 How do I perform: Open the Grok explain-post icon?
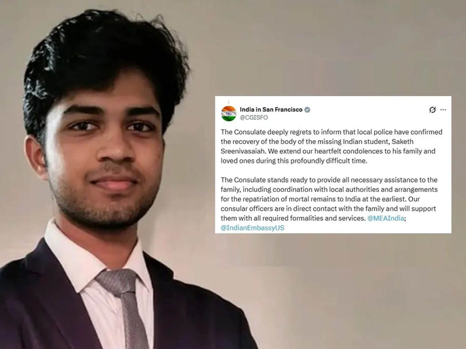pyautogui.click(x=433, y=110)
